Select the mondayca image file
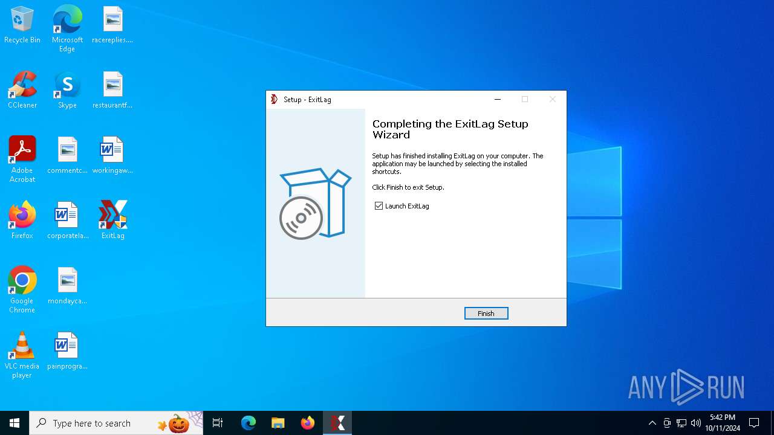774x435 pixels. pos(67,286)
